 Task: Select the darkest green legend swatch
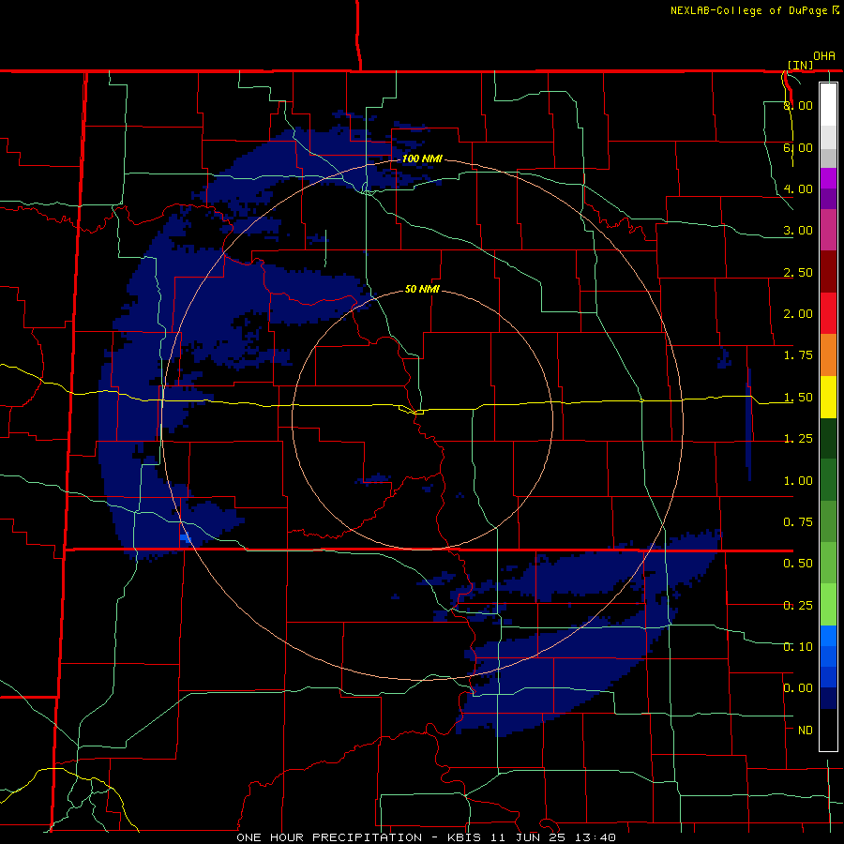pyautogui.click(x=828, y=439)
